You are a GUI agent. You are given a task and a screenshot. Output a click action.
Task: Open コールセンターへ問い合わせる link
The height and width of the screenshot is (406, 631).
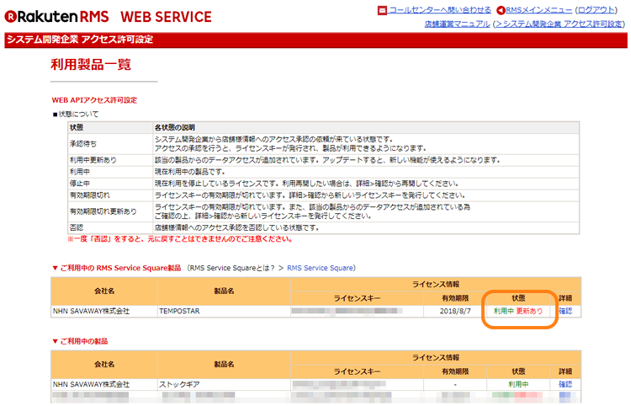coord(440,10)
